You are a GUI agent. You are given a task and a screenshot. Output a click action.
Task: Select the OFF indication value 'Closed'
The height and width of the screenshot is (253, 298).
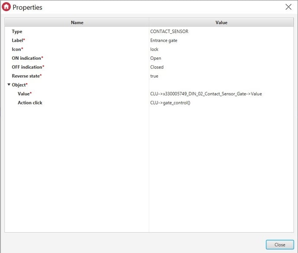[x=157, y=67]
